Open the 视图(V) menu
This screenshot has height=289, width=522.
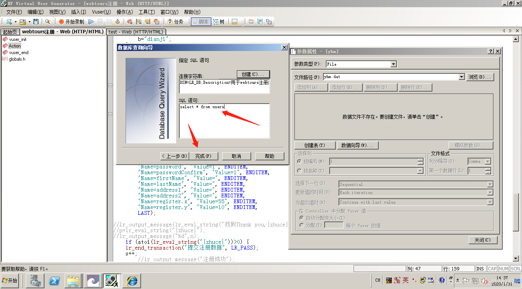pyautogui.click(x=57, y=12)
